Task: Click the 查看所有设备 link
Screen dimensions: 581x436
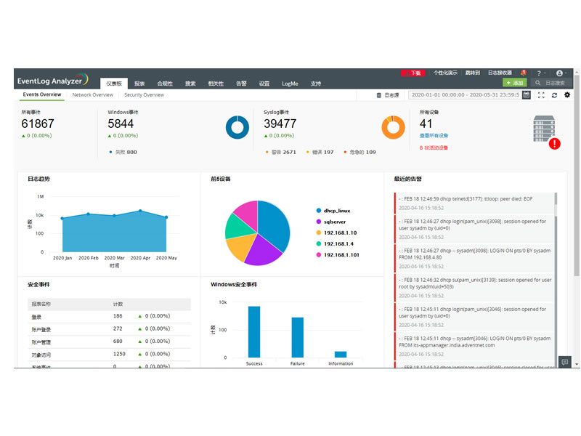Action: pyautogui.click(x=434, y=136)
